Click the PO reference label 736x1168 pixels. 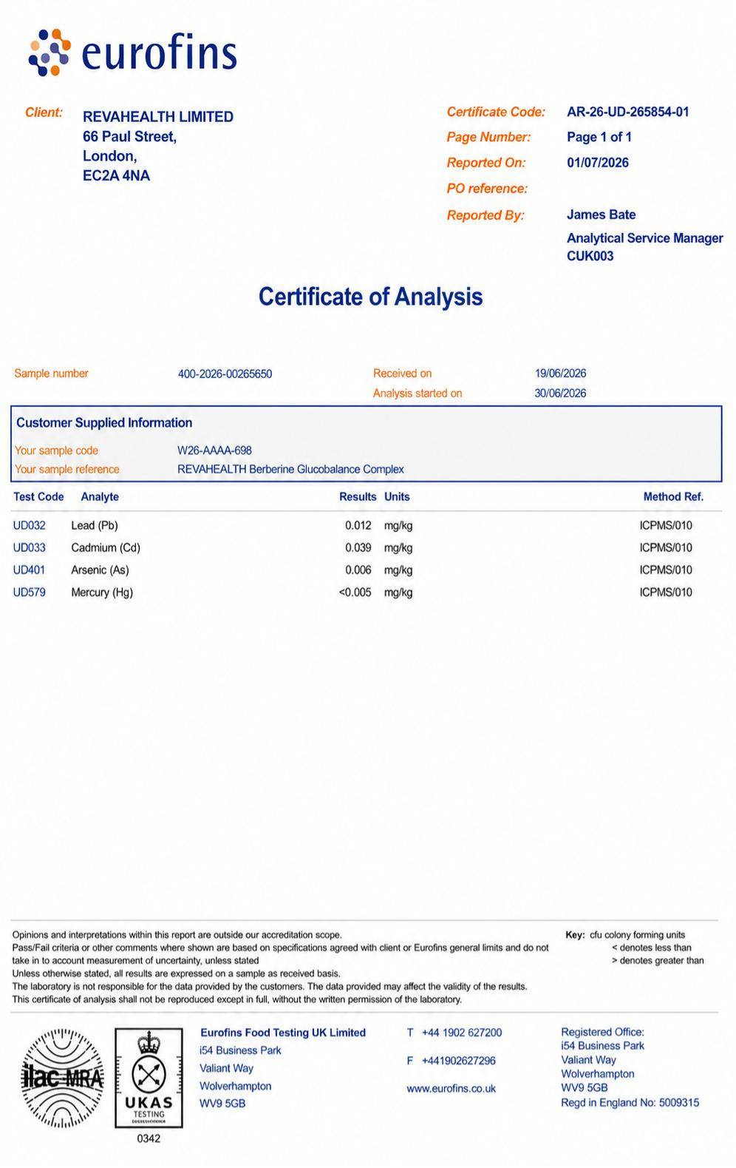point(487,189)
